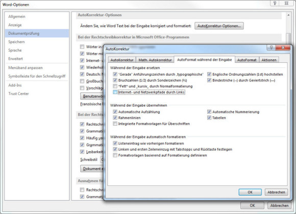Close the AutoKorrektur dialog with red X
Screen dimensions: 296x214
pos(283,47)
